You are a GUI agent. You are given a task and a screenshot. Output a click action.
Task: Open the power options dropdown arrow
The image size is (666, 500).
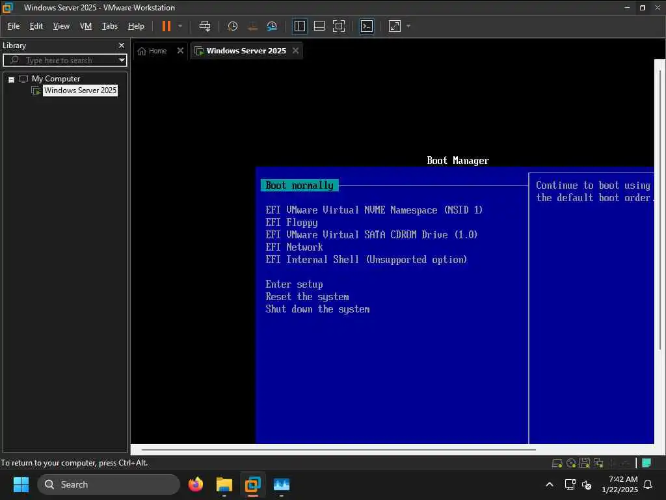coord(180,26)
